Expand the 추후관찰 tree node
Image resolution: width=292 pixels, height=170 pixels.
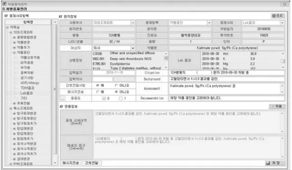[x=15, y=103]
